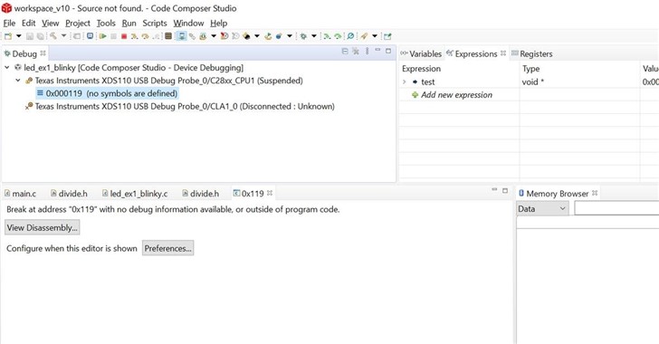
Task: Click the green gear Debug icon
Action: (303, 36)
